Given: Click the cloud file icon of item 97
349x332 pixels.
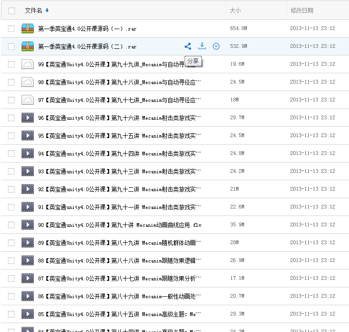Looking at the screenshot, I should [x=28, y=100].
